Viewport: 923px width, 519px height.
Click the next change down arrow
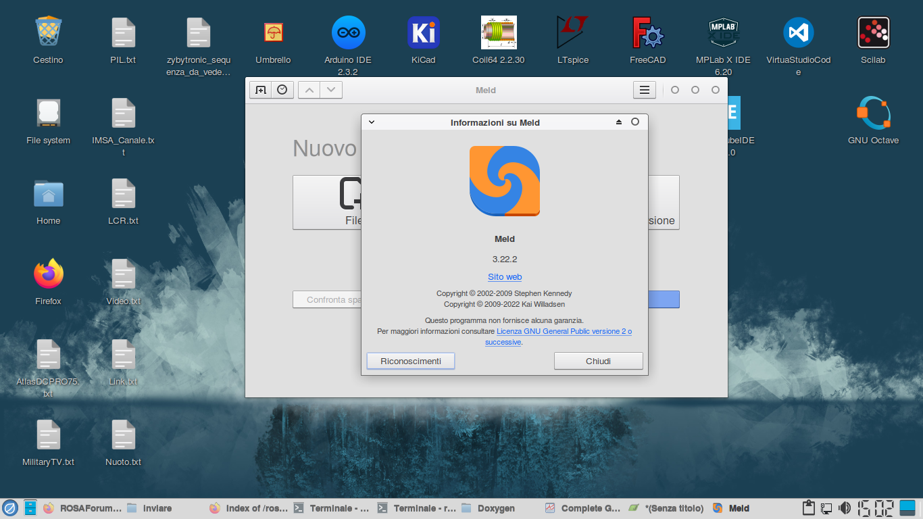point(330,90)
